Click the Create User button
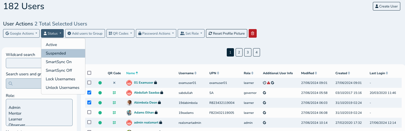Viewport: 405px width, 131px height. click(386, 6)
